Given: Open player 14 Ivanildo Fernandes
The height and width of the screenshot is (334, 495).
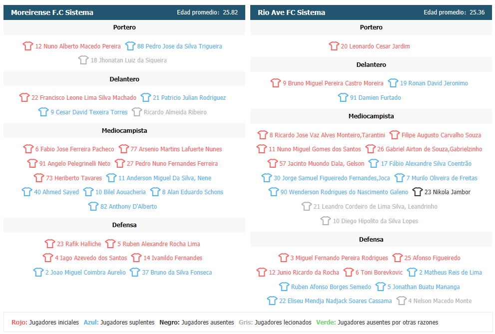Looking at the screenshot, I should coord(173,258).
